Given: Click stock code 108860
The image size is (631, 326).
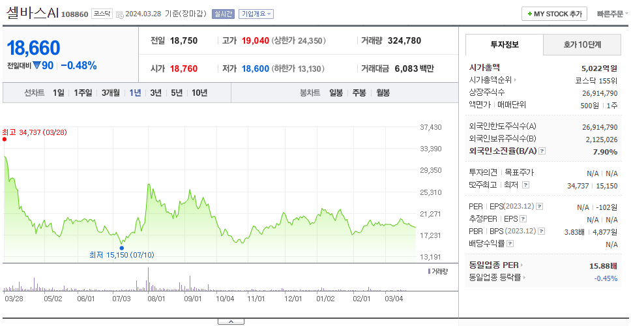Looking at the screenshot, I should tap(75, 15).
